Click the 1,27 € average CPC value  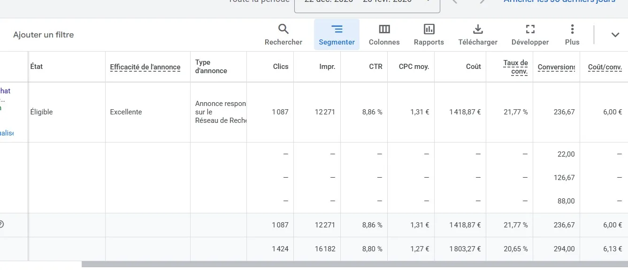tap(419, 249)
